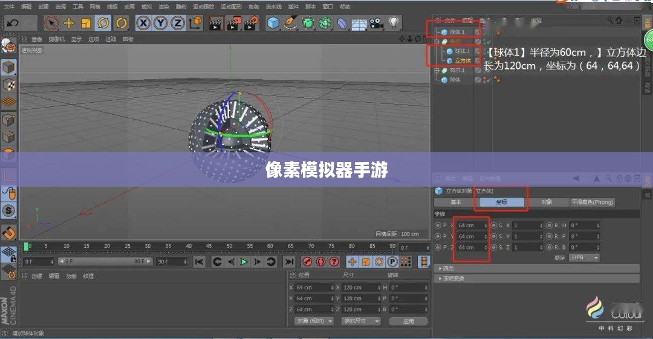Open render settings gear clapperboard icon
The image size is (653, 339).
tap(251, 24)
